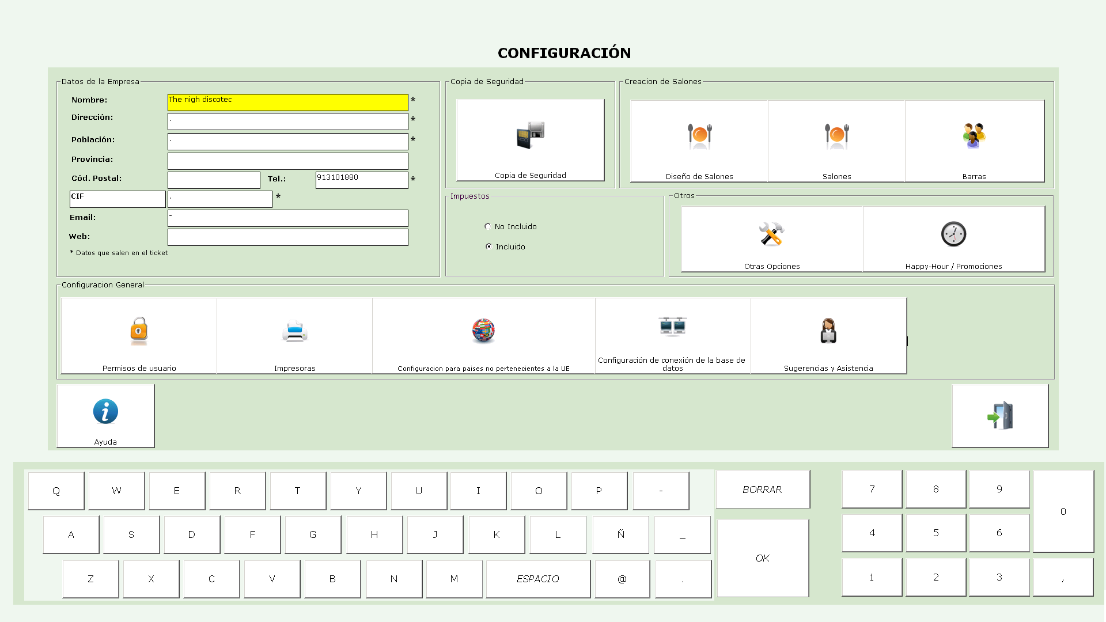Open non-EU countries configuration
Screen dimensions: 1106x622
[483, 331]
